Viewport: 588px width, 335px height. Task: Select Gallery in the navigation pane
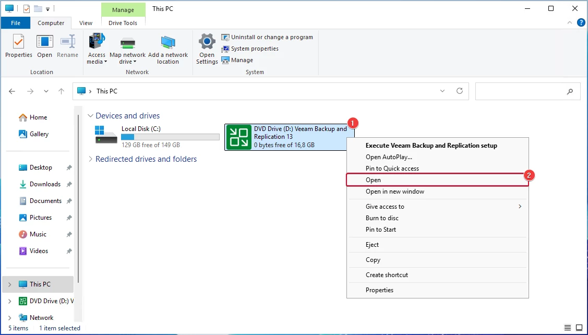(x=34, y=134)
